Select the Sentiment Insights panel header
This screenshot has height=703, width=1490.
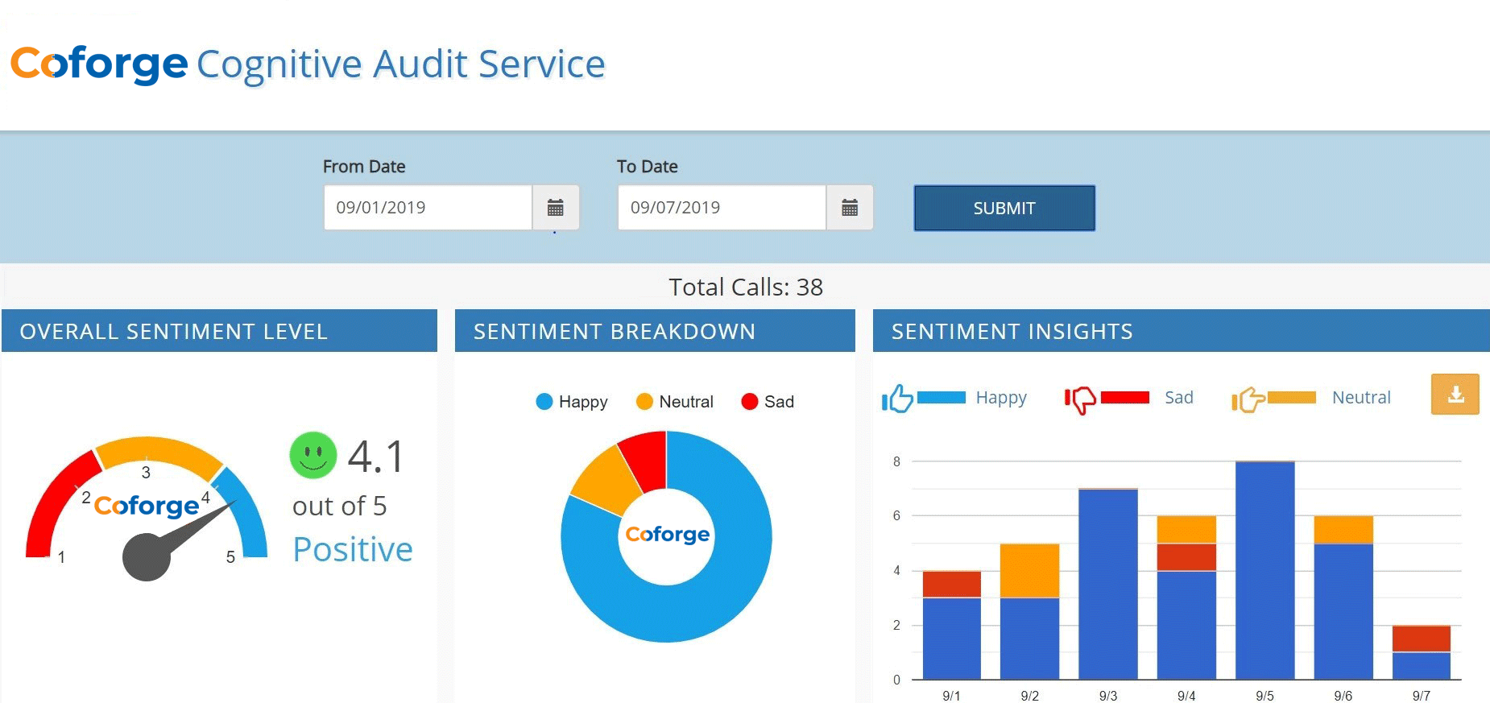tap(1181, 331)
